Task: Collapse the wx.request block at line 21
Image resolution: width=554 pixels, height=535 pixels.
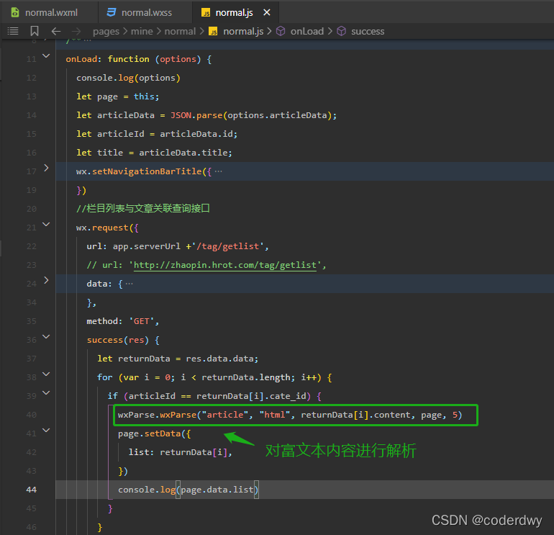Action: 46,224
